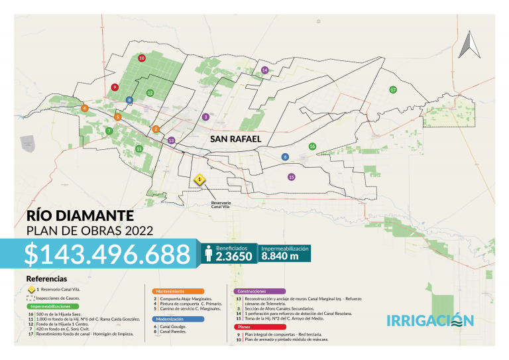Click blue map marker number 6
The image size is (509, 360).
point(285,157)
